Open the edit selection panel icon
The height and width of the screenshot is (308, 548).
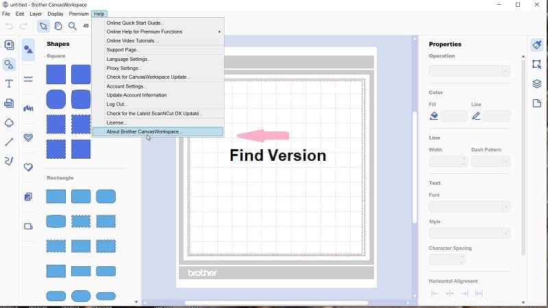pyautogui.click(x=537, y=64)
